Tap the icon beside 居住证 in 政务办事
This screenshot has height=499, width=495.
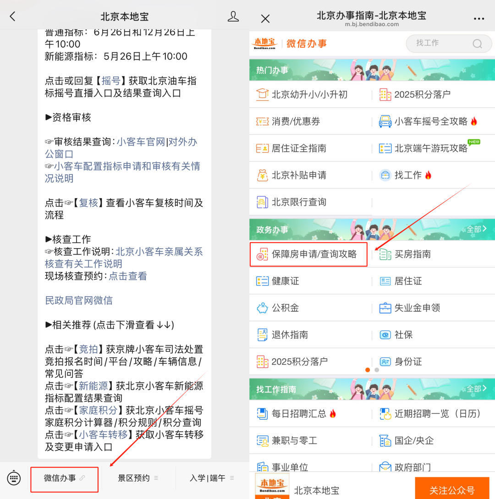(x=385, y=281)
